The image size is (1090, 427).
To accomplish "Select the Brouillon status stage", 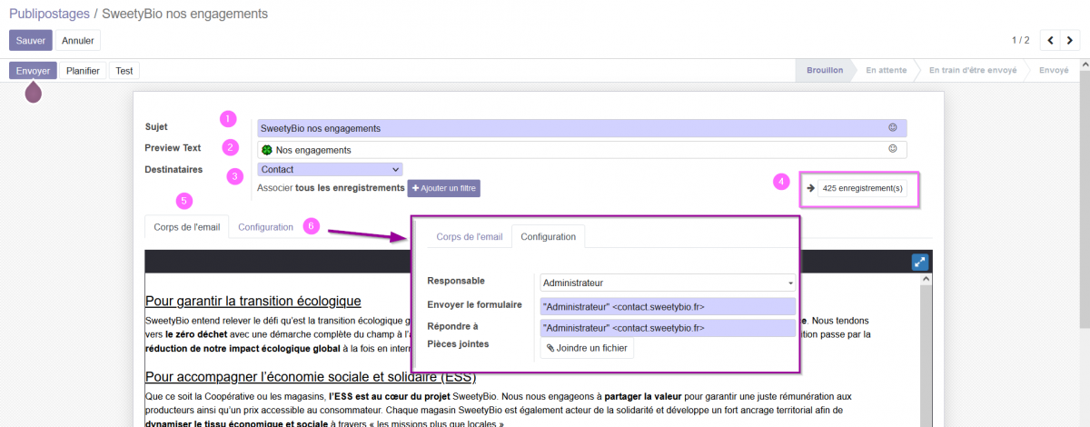I will (x=825, y=70).
